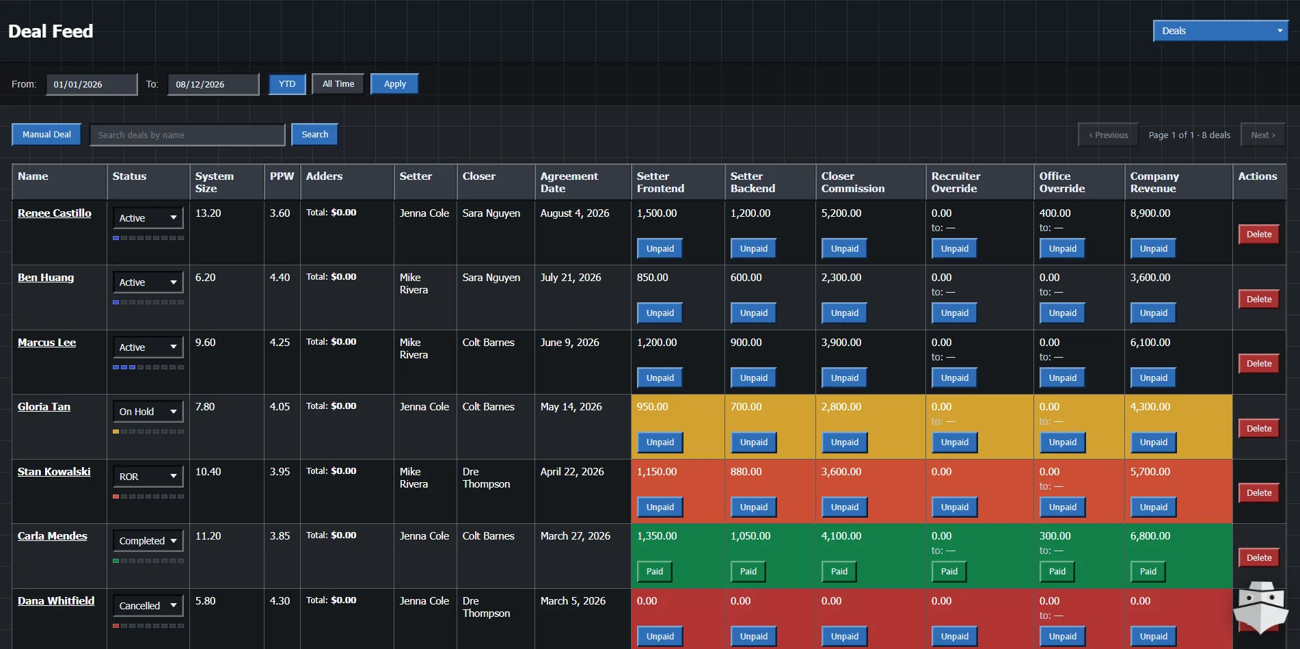The width and height of the screenshot is (1300, 649).
Task: Toggle Gloria Tan Setter Backend Unpaid
Action: click(754, 442)
